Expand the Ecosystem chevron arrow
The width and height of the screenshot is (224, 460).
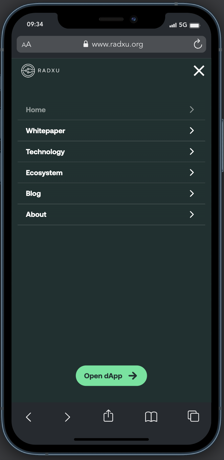coord(192,173)
